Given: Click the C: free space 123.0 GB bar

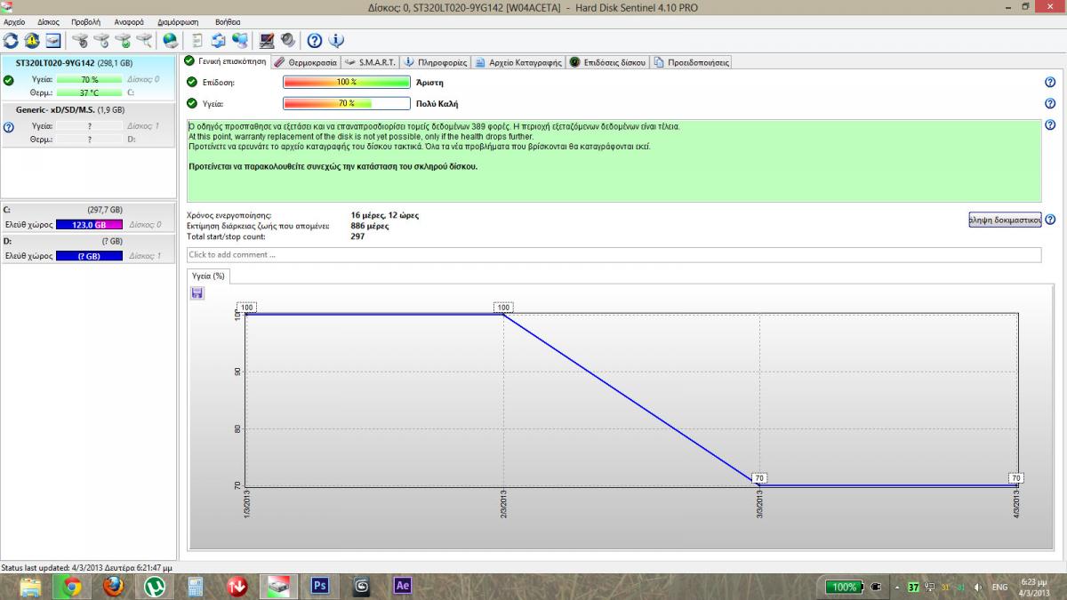Looking at the screenshot, I should pos(89,225).
